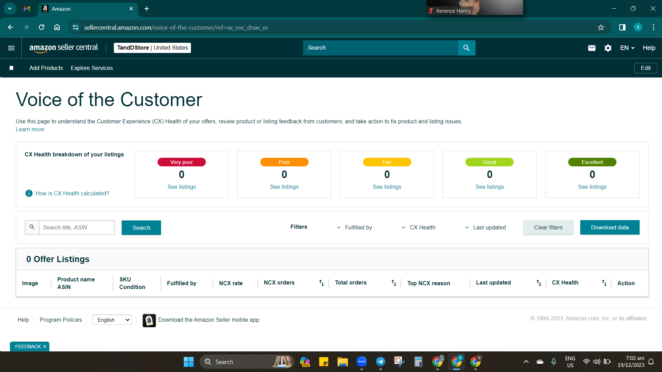The height and width of the screenshot is (372, 662).
Task: Open the Help menu in header
Action: point(649,48)
